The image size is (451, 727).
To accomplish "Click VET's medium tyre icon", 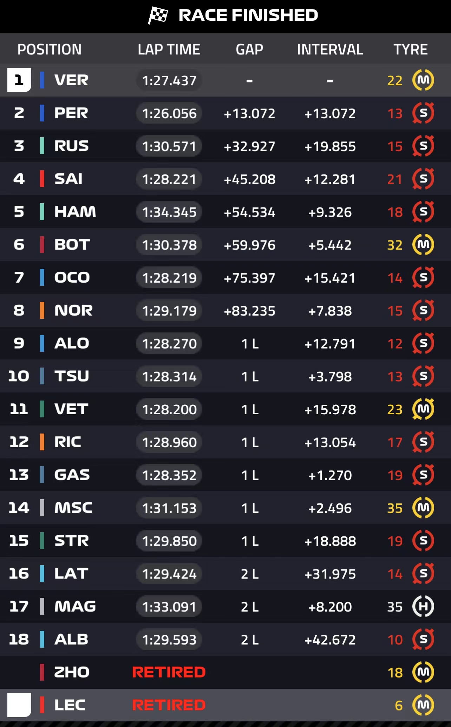I will [x=423, y=409].
